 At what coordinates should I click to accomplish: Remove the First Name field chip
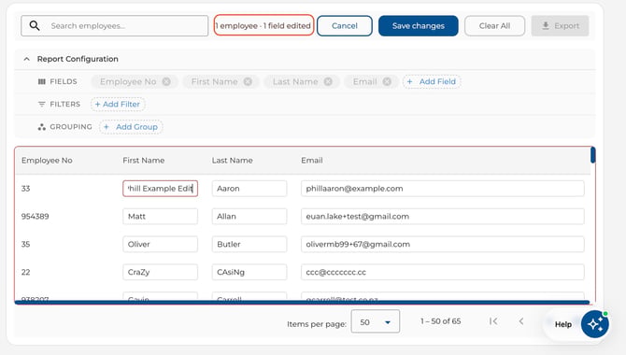(248, 81)
